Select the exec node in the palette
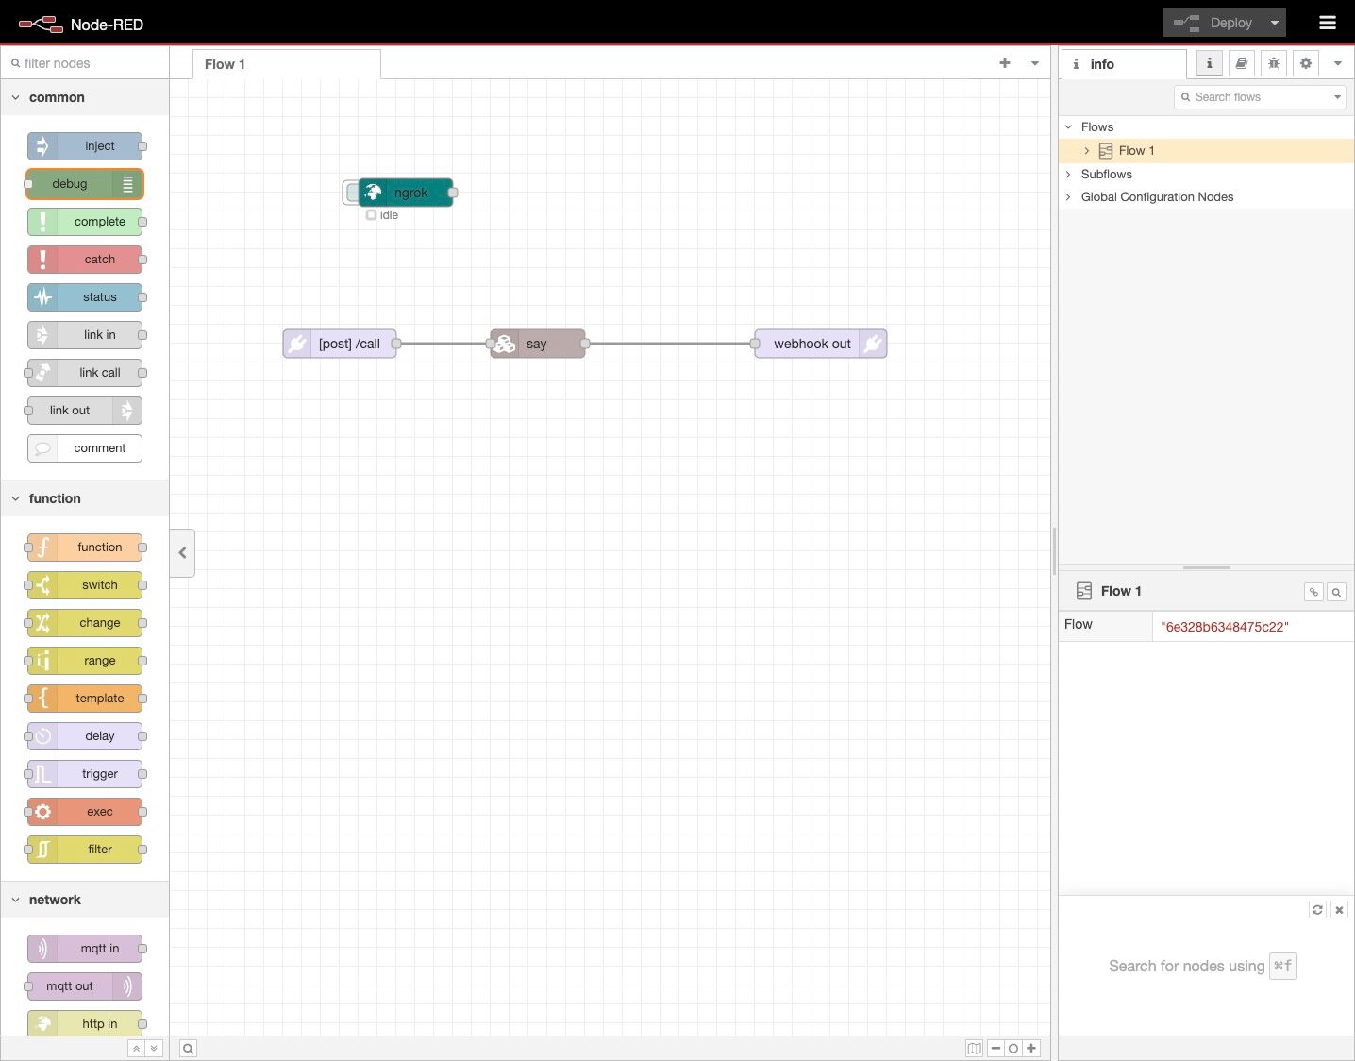The width and height of the screenshot is (1355, 1061). point(85,811)
